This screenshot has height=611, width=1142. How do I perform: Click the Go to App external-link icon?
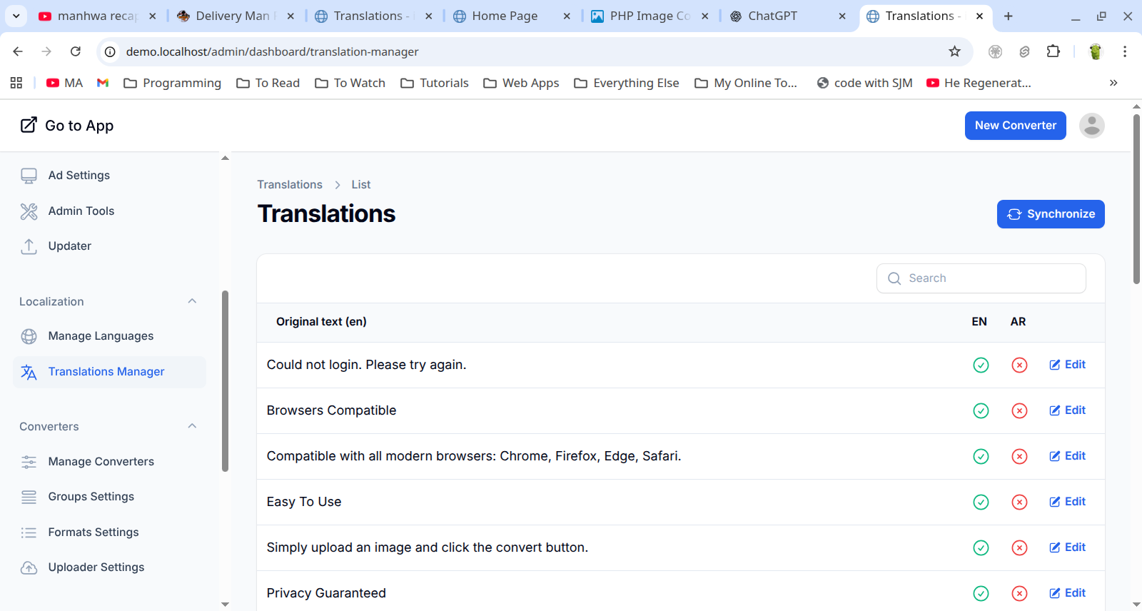click(x=29, y=125)
